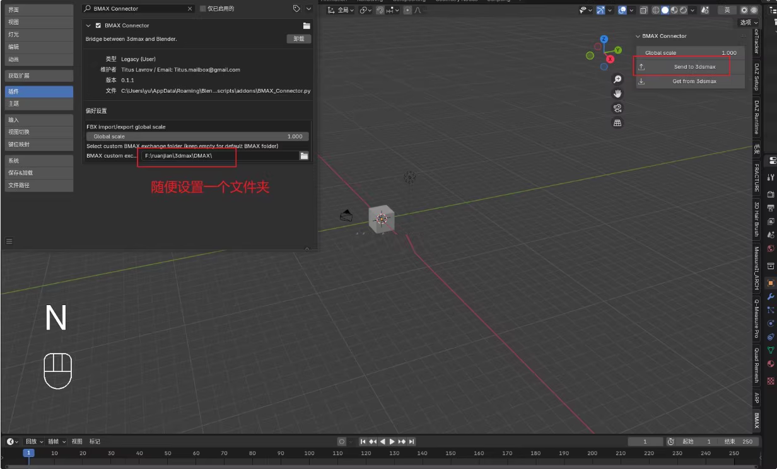The image size is (777, 469).
Task: Open the Object properties orange square tab
Action: pyautogui.click(x=770, y=283)
